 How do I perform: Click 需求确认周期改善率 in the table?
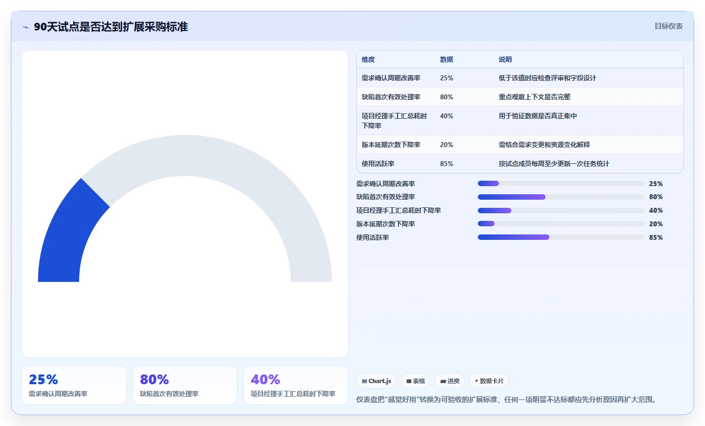[x=391, y=78]
